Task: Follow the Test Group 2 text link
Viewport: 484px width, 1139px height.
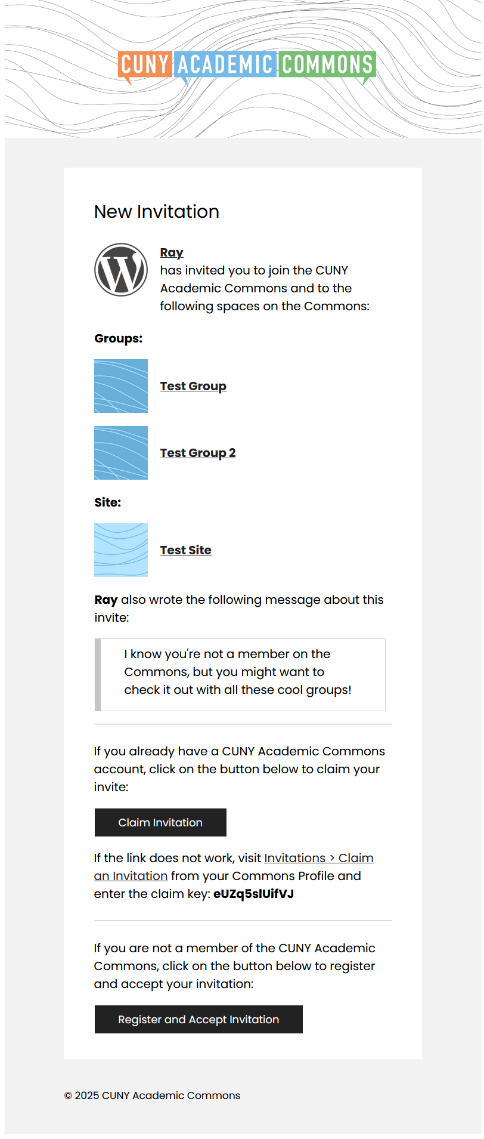Action: pyautogui.click(x=198, y=453)
